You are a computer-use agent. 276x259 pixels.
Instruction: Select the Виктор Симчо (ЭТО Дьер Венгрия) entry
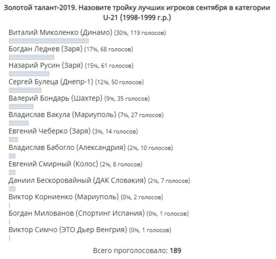click(x=68, y=230)
